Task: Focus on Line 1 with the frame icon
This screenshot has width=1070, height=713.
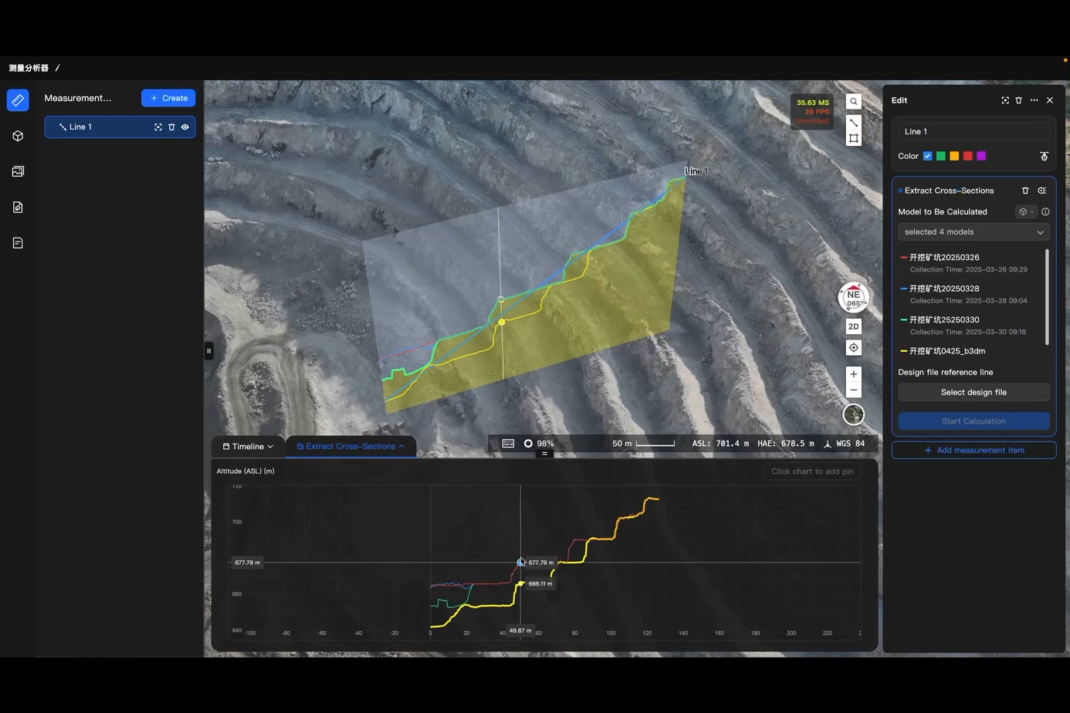Action: click(x=158, y=127)
